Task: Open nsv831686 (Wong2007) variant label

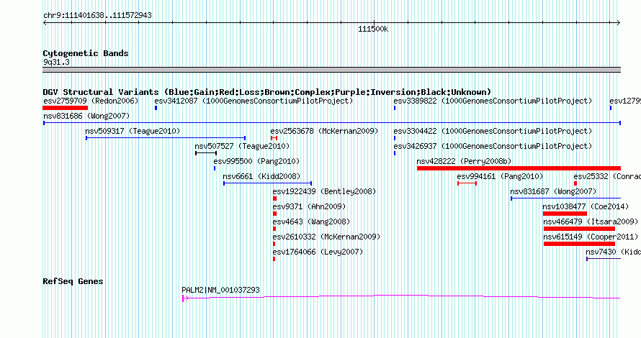Action: pyautogui.click(x=86, y=116)
